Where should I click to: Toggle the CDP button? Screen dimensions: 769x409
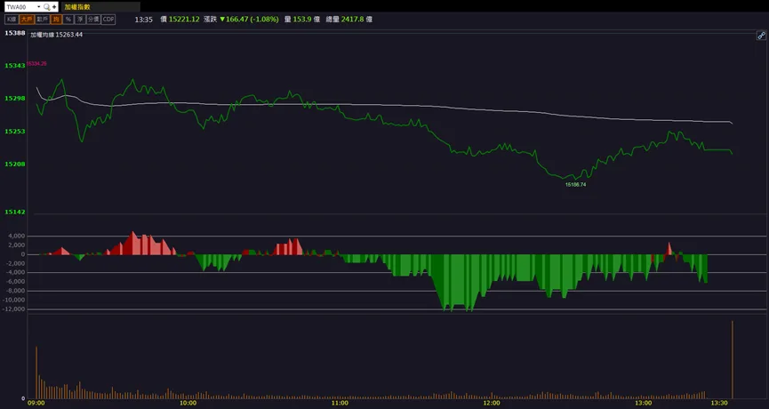click(x=108, y=20)
